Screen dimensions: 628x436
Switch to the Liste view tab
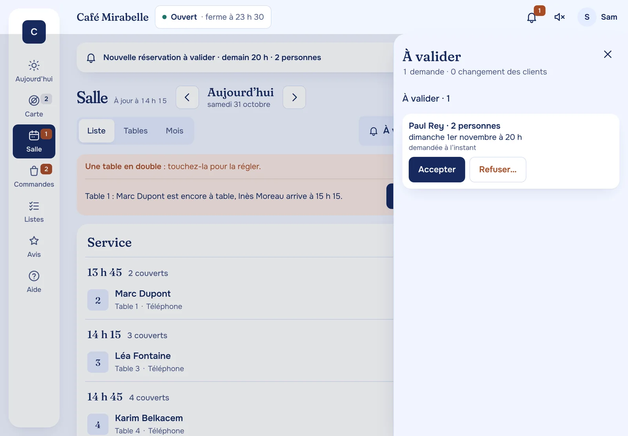(97, 131)
